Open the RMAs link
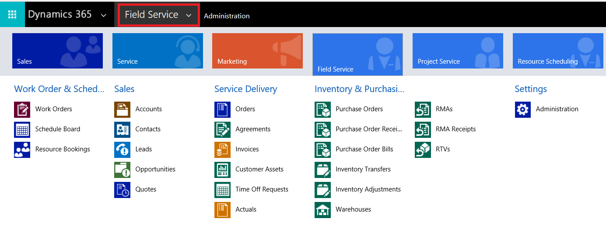Viewport: 606px width, 229px height. click(444, 109)
